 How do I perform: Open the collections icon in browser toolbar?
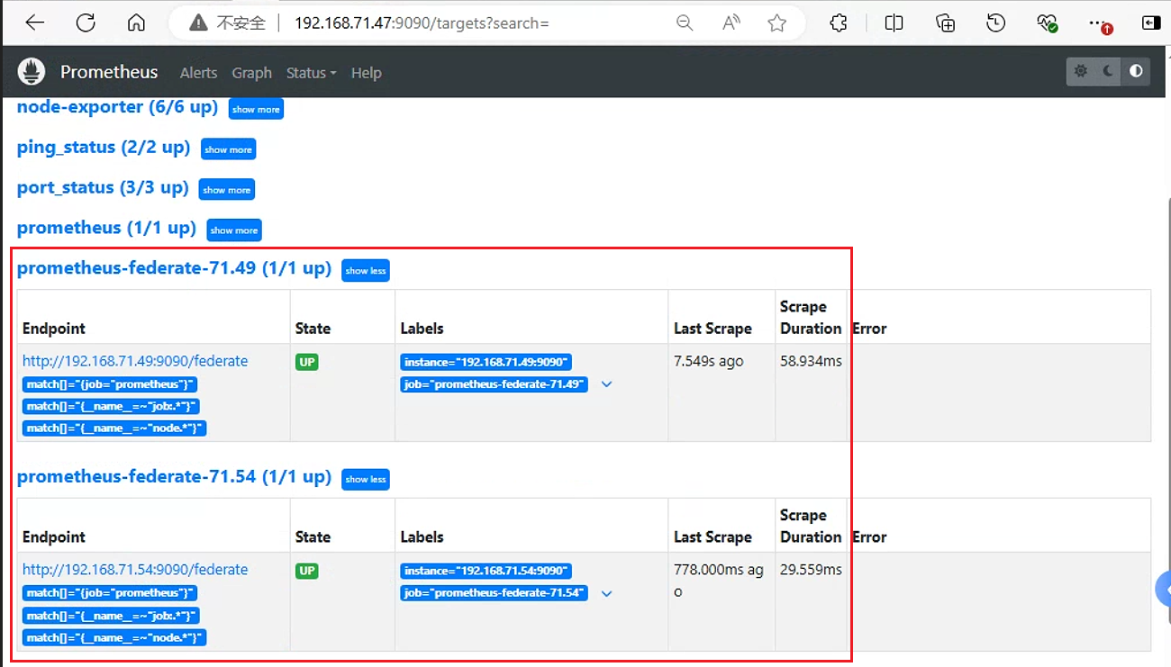point(945,23)
